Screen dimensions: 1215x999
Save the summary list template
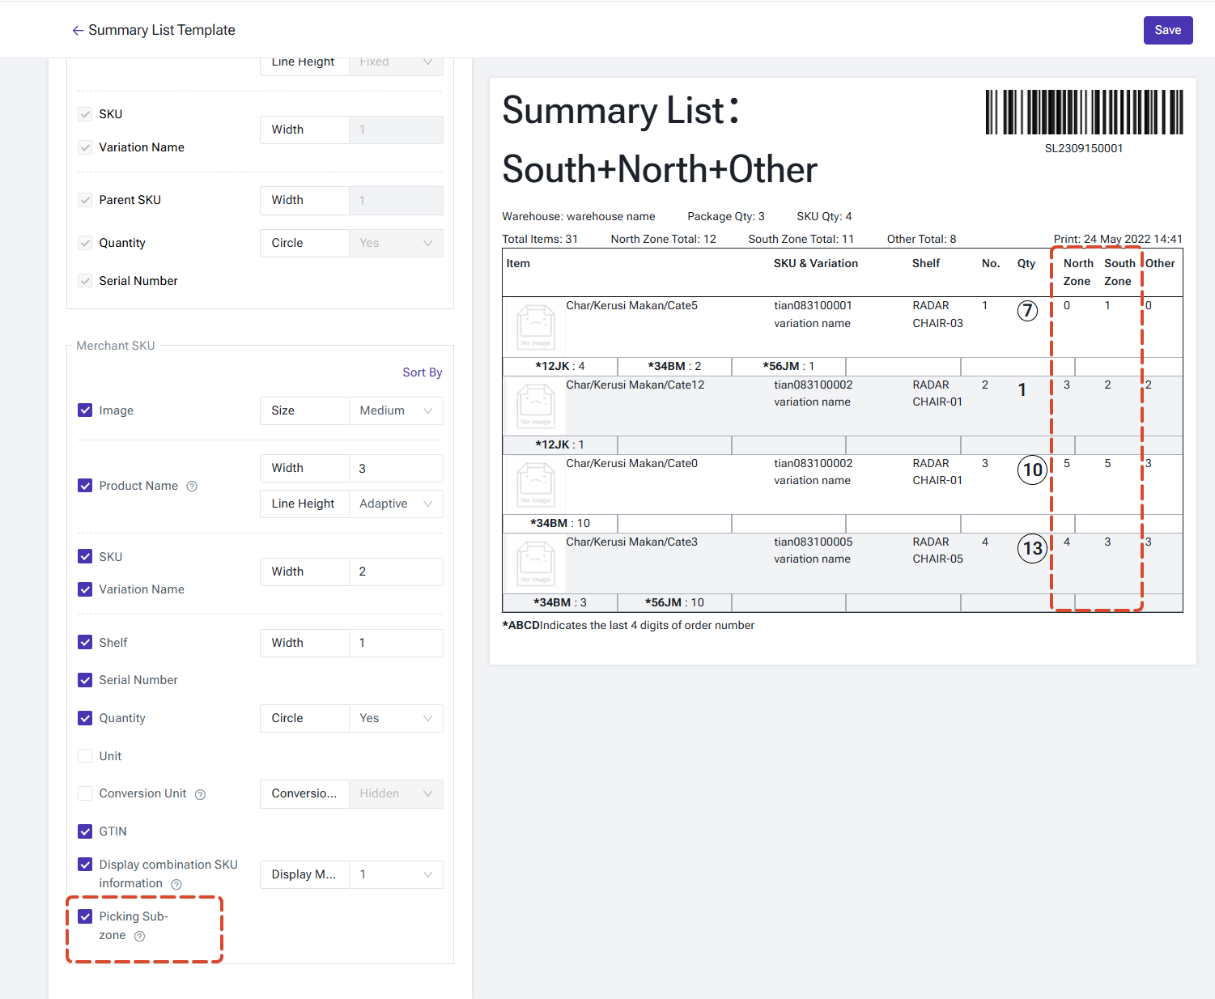click(1168, 30)
